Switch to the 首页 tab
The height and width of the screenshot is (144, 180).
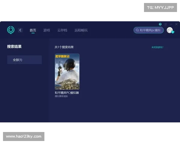[x=33, y=30]
